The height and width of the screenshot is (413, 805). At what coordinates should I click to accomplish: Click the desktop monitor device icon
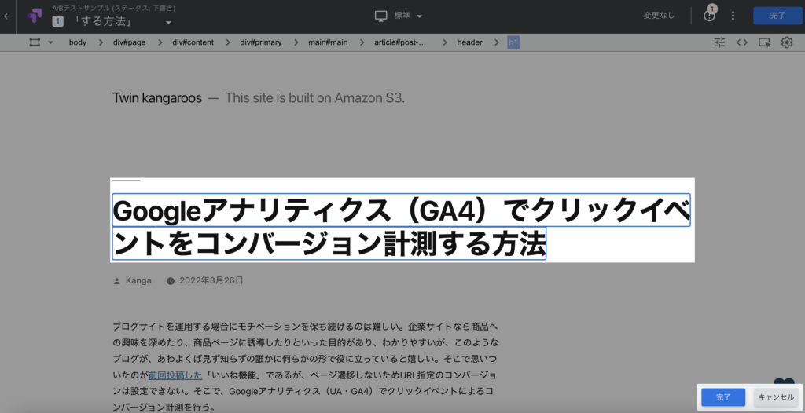380,16
